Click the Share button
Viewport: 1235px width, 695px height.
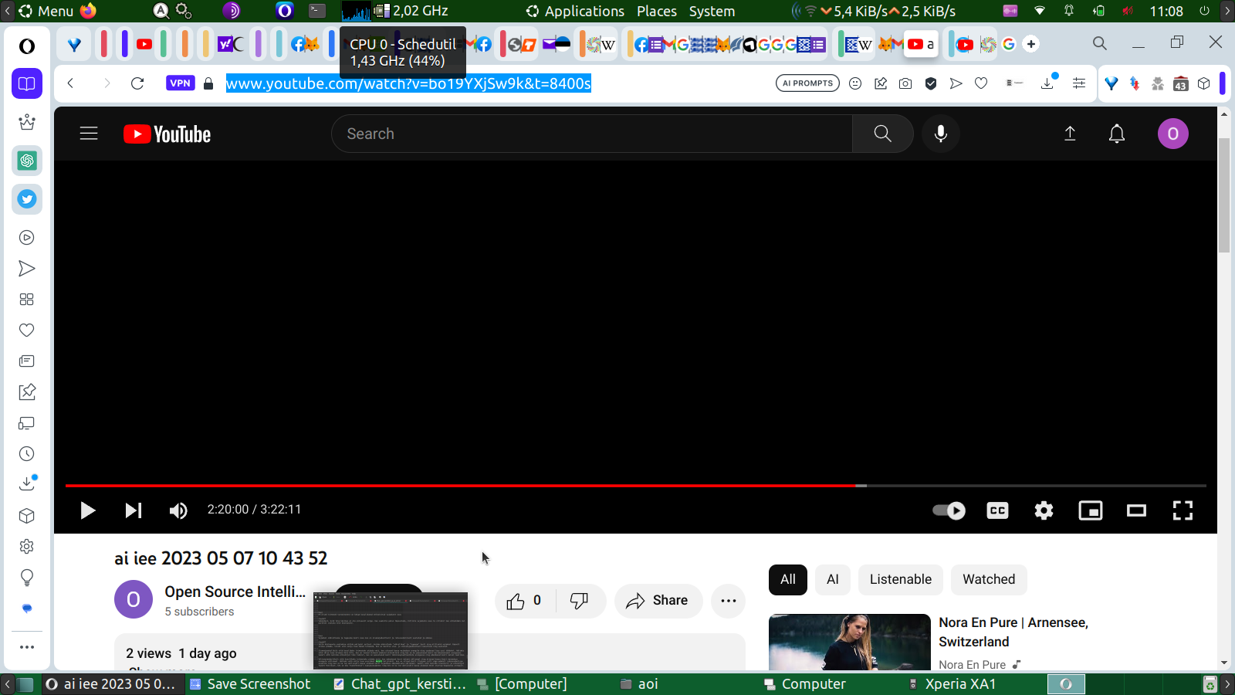coord(658,601)
